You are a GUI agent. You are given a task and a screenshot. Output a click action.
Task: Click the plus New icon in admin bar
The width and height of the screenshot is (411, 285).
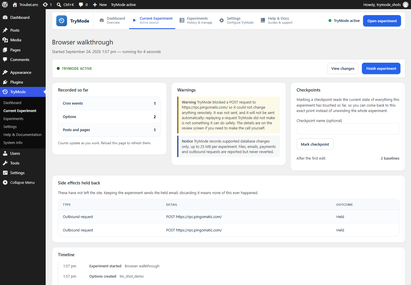coord(95,5)
